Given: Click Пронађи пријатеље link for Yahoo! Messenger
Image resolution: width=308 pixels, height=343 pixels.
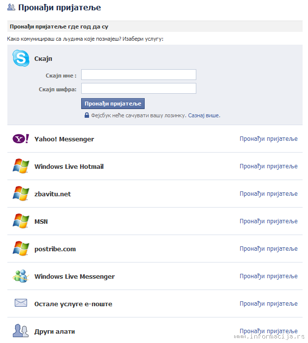Looking at the screenshot, I should [x=269, y=139].
